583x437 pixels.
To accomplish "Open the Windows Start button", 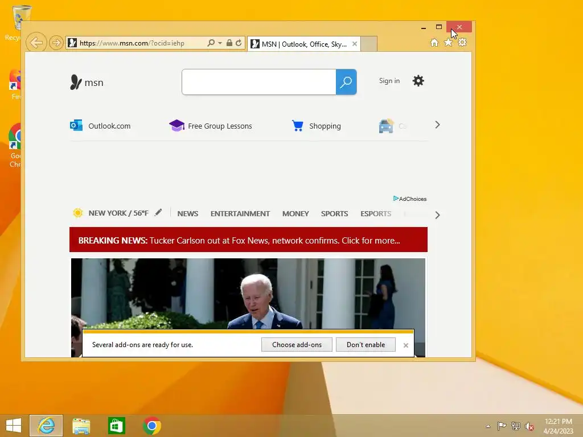I will (14, 426).
